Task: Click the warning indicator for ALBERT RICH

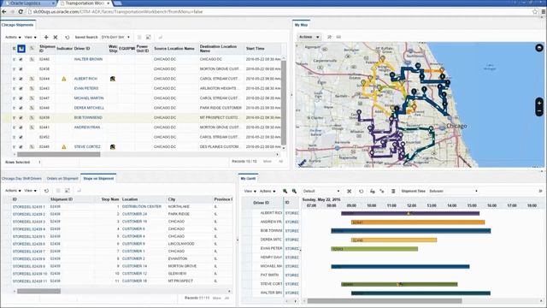Action: coord(64,79)
